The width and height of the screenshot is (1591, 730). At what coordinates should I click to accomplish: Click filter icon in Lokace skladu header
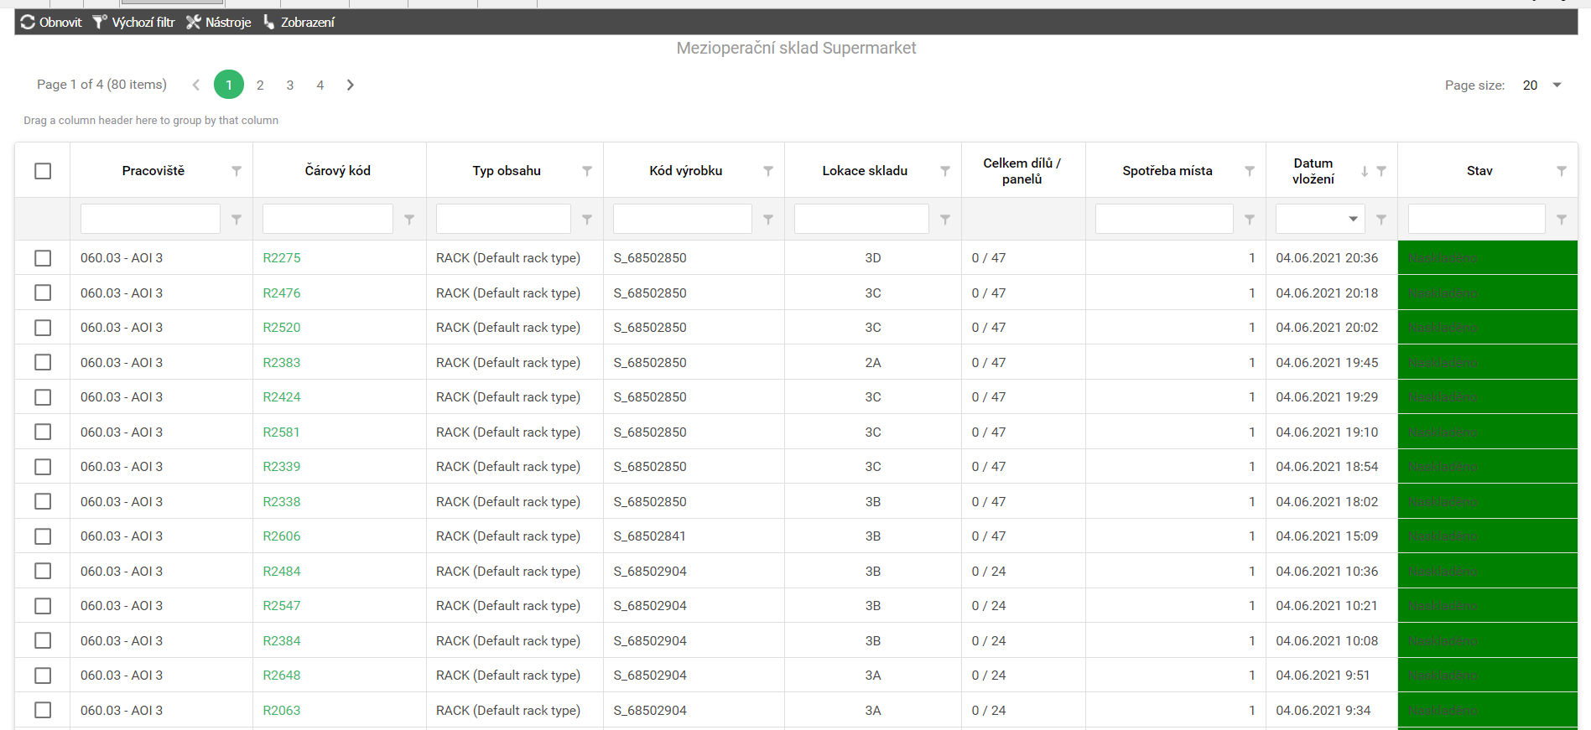coord(945,171)
